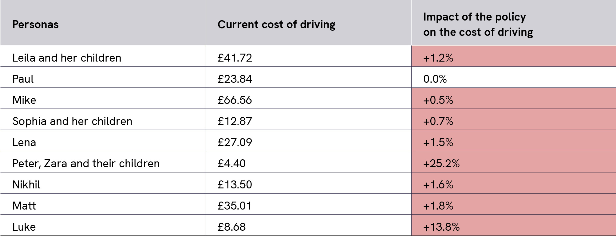
Task: Click the Paul persona cell
Action: (23, 79)
